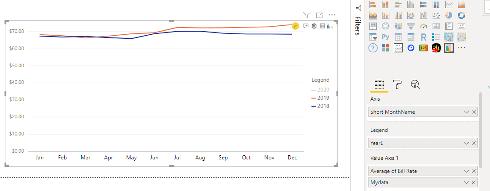The width and height of the screenshot is (490, 191).
Task: Pick the black PRO custom visual
Action: [436, 48]
